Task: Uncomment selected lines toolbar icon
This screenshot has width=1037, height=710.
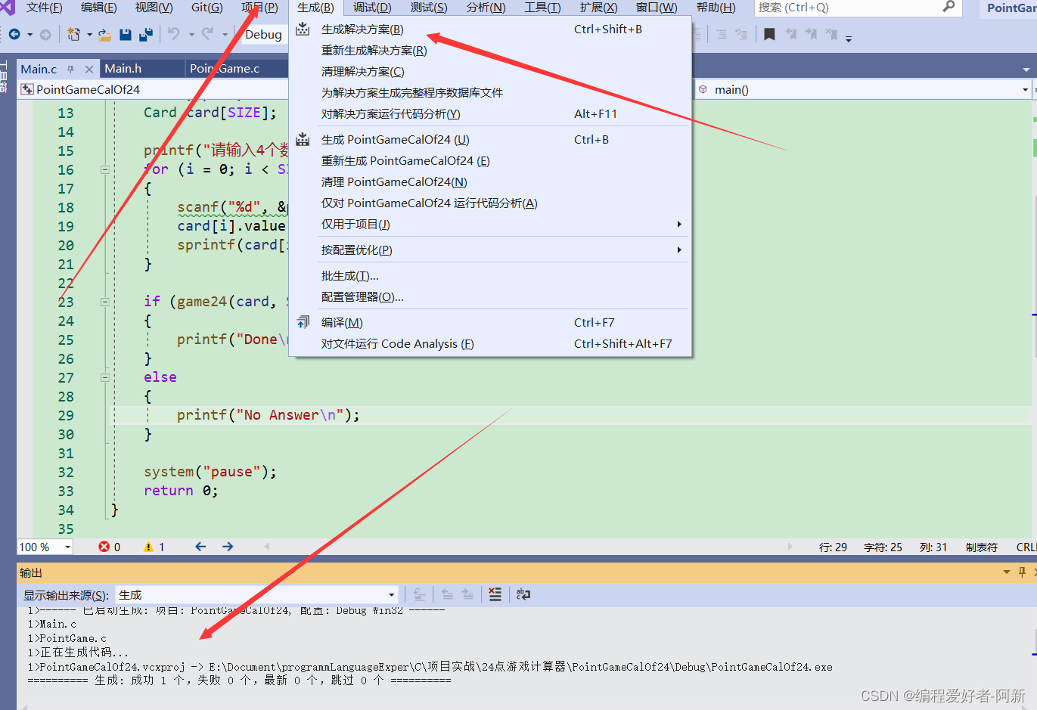Action: [x=741, y=35]
